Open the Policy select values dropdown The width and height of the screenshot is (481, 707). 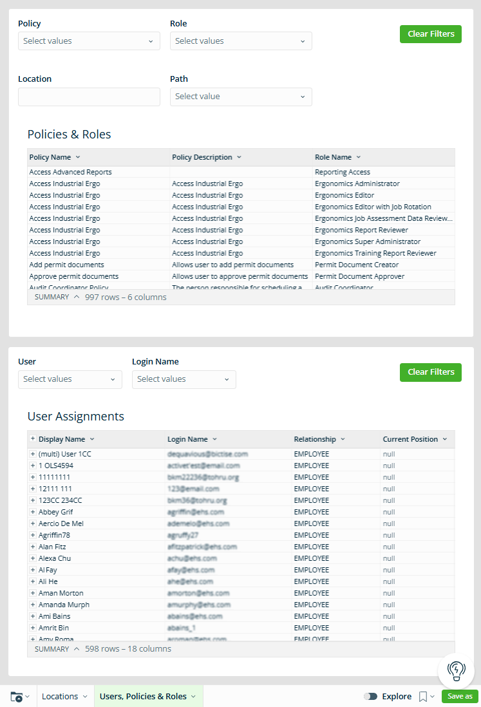tap(89, 41)
